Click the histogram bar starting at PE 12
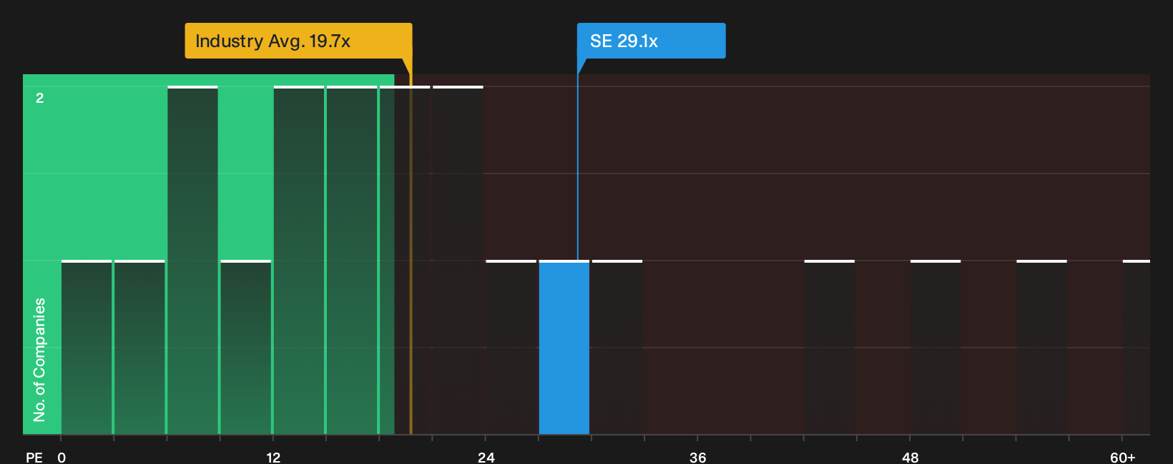 (299, 261)
